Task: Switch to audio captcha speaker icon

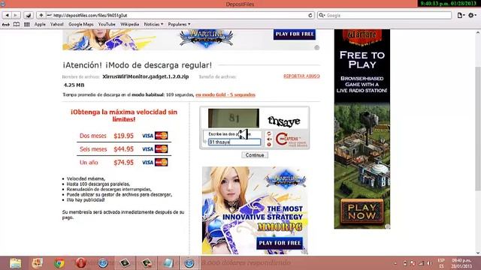Action: coord(269,139)
